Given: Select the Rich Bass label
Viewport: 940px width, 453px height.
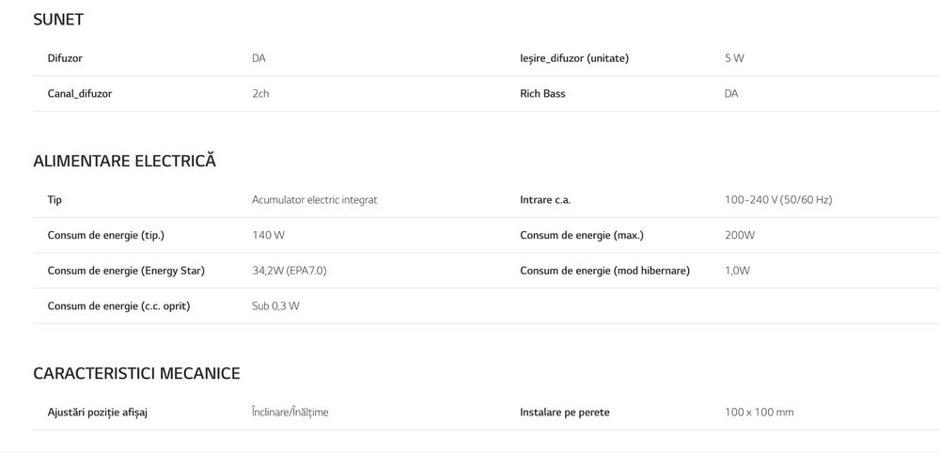Looking at the screenshot, I should coord(542,94).
